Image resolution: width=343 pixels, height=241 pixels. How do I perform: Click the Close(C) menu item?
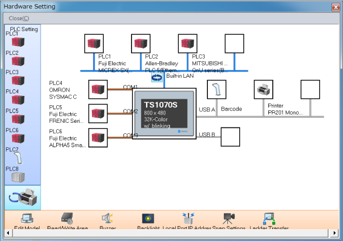tap(19, 18)
